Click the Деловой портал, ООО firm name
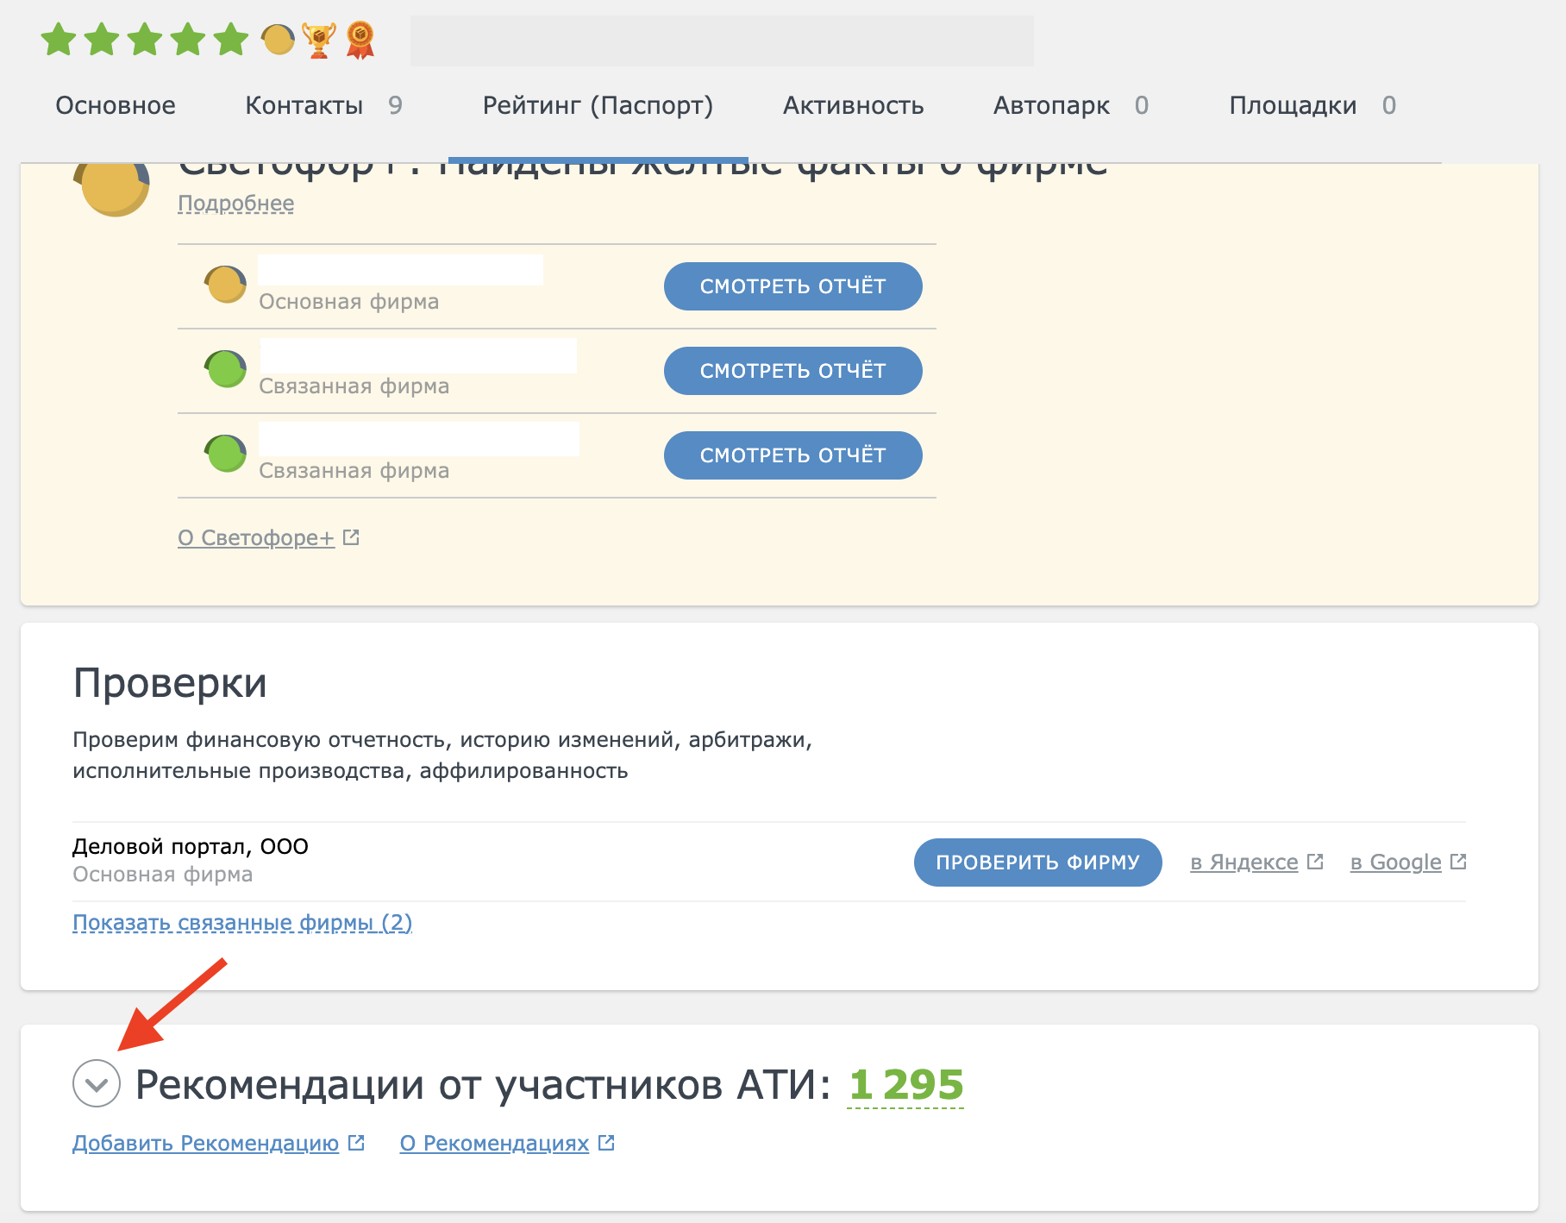Viewport: 1566px width, 1223px height. click(x=191, y=846)
